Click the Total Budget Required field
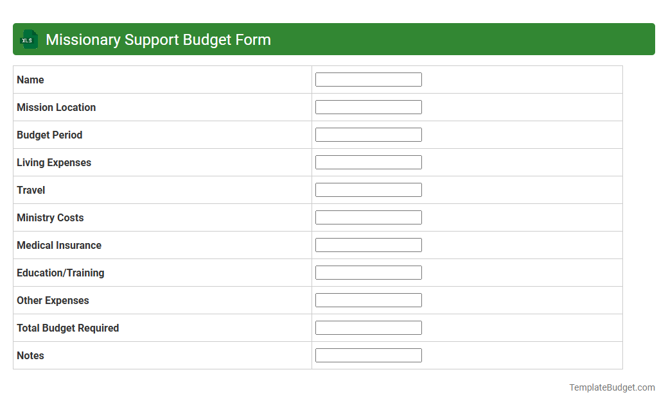Image resolution: width=668 pixels, height=406 pixels. point(368,327)
